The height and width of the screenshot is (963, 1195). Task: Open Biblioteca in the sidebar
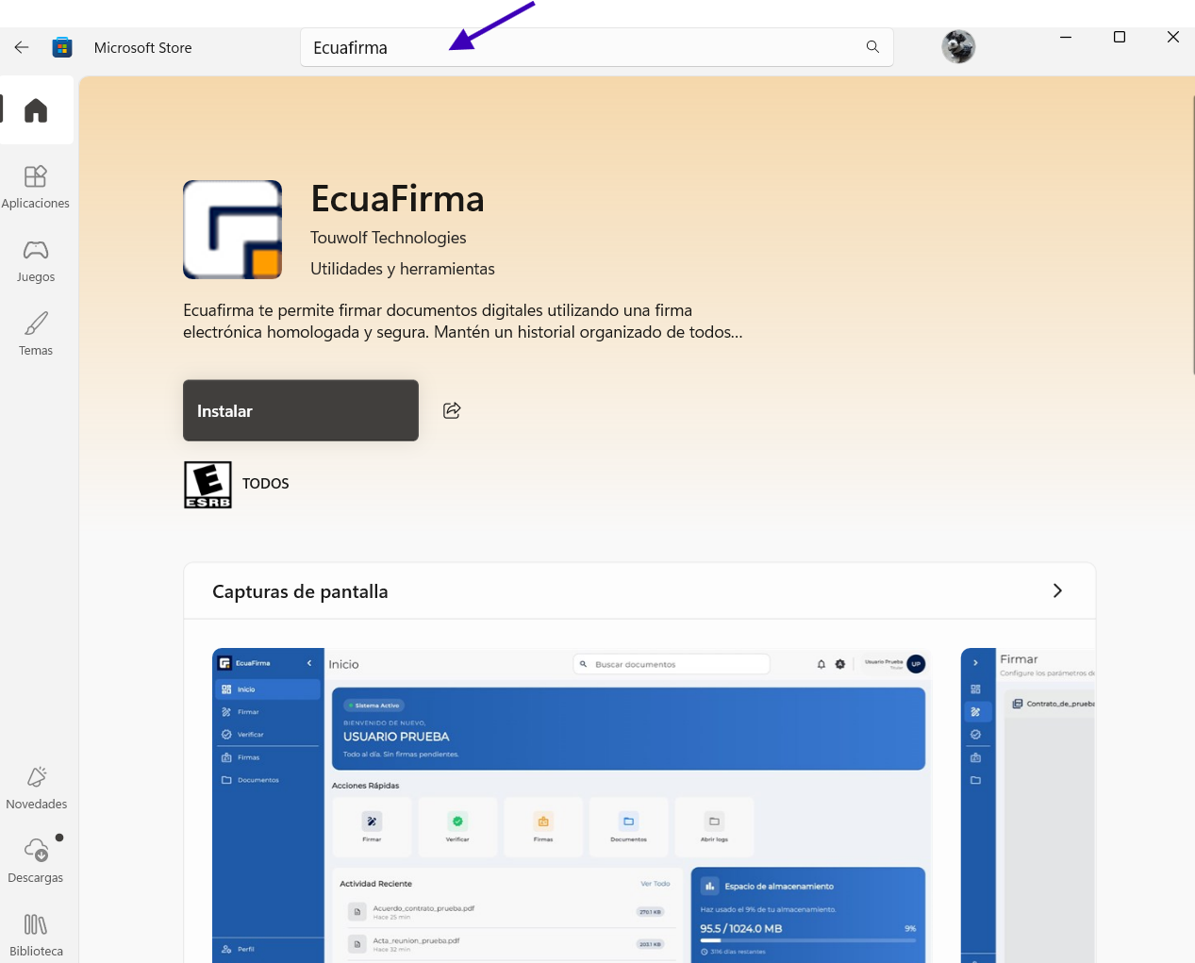(x=36, y=935)
